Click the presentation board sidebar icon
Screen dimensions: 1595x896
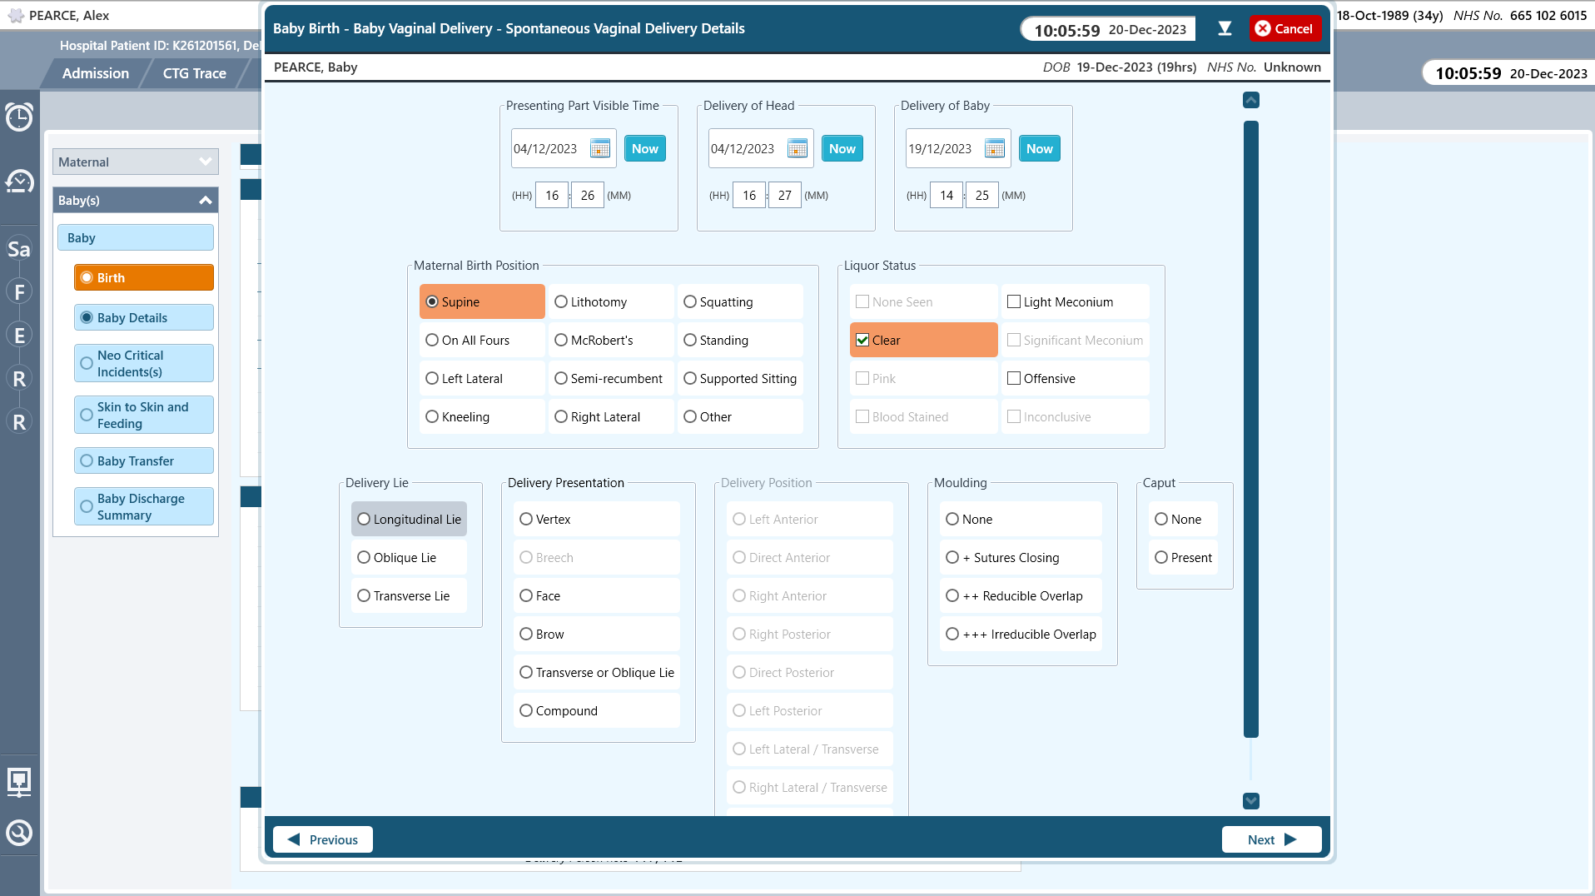click(19, 783)
